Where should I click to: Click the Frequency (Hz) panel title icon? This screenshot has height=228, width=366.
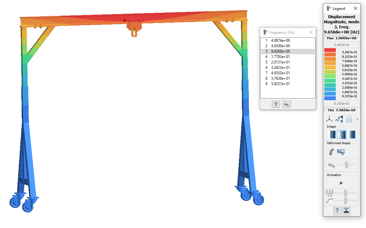(265, 32)
